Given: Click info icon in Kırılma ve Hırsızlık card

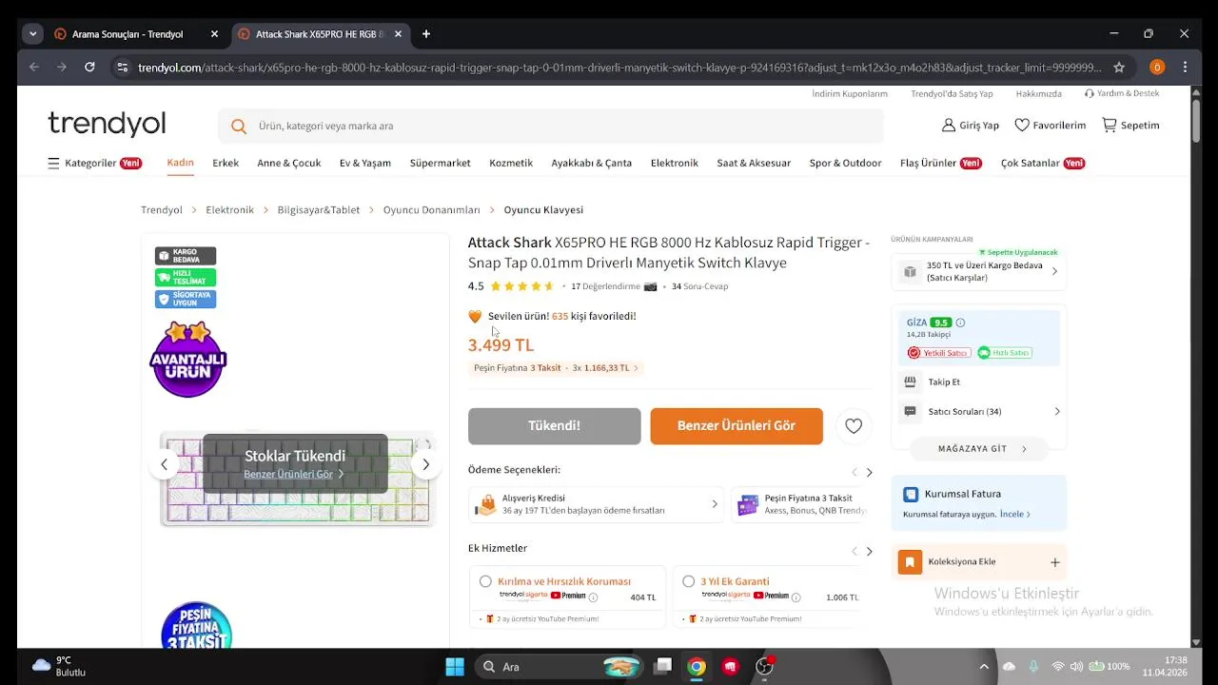Looking at the screenshot, I should point(593,597).
